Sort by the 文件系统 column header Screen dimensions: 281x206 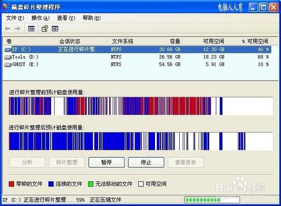click(x=128, y=41)
